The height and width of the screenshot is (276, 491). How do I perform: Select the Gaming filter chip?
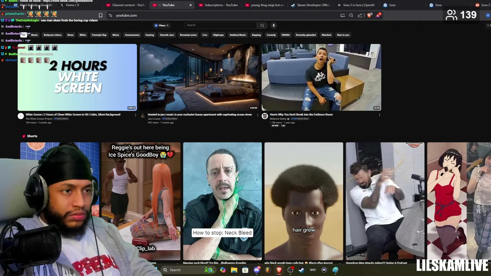coord(150,35)
